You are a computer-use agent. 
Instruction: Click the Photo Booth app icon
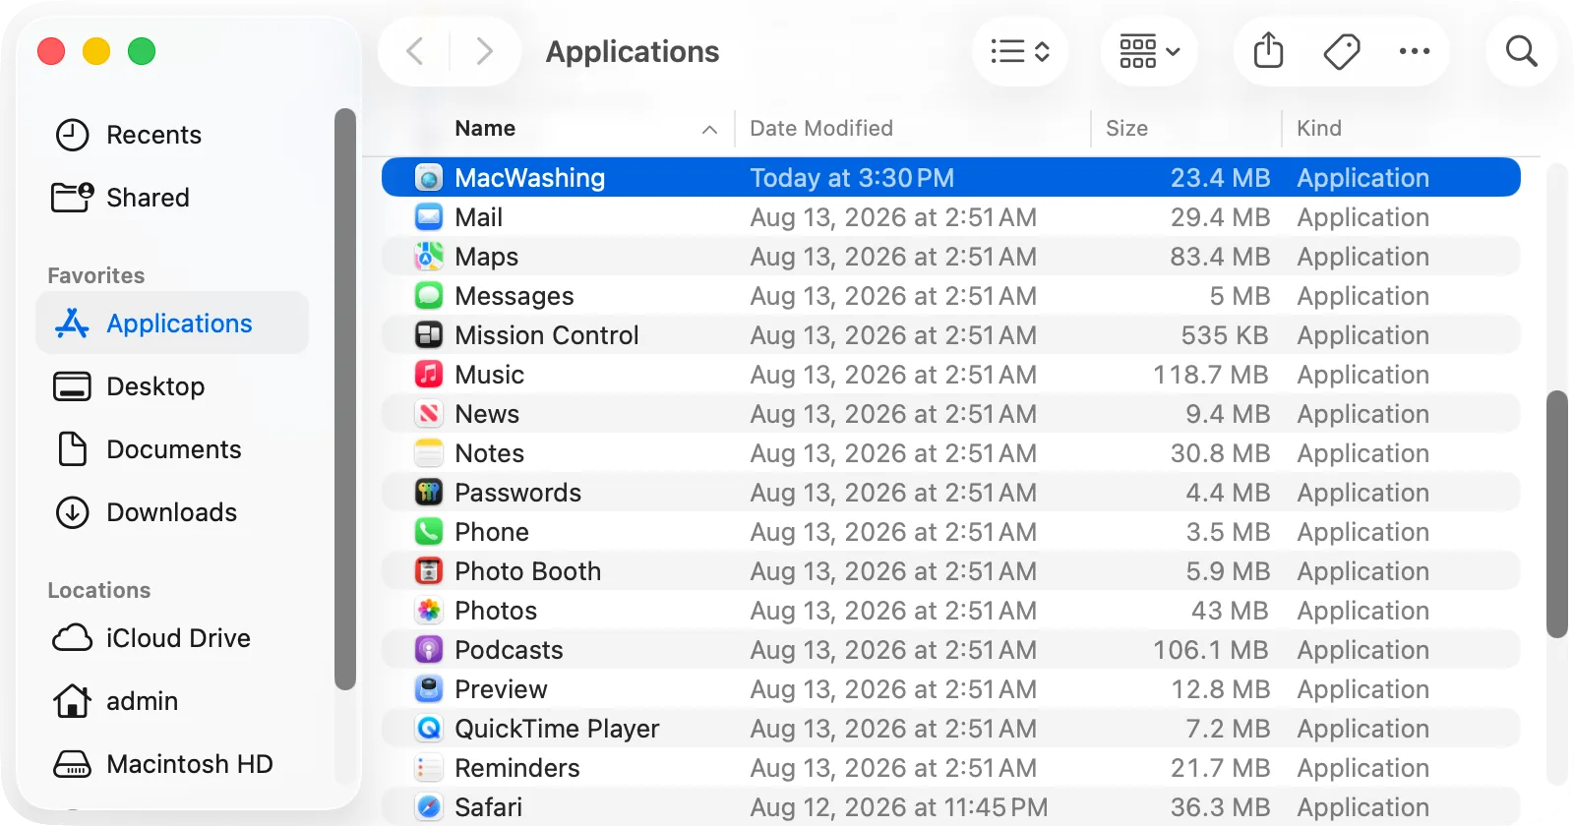[x=429, y=571]
